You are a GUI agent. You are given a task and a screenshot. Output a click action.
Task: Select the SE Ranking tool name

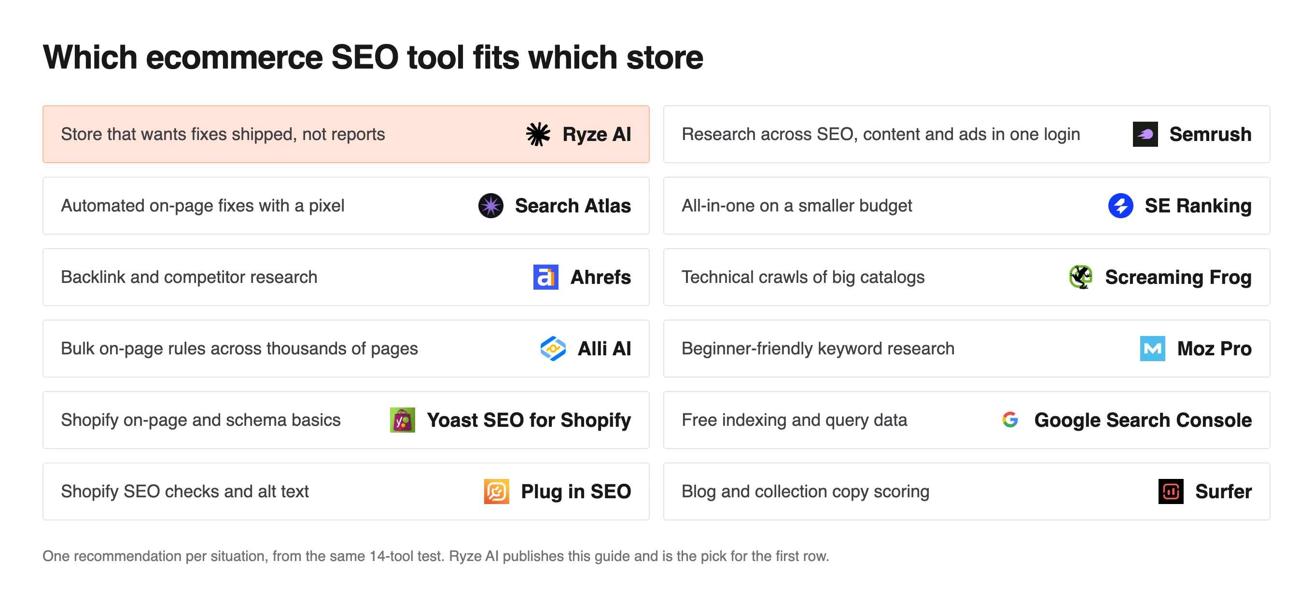[x=1198, y=206]
